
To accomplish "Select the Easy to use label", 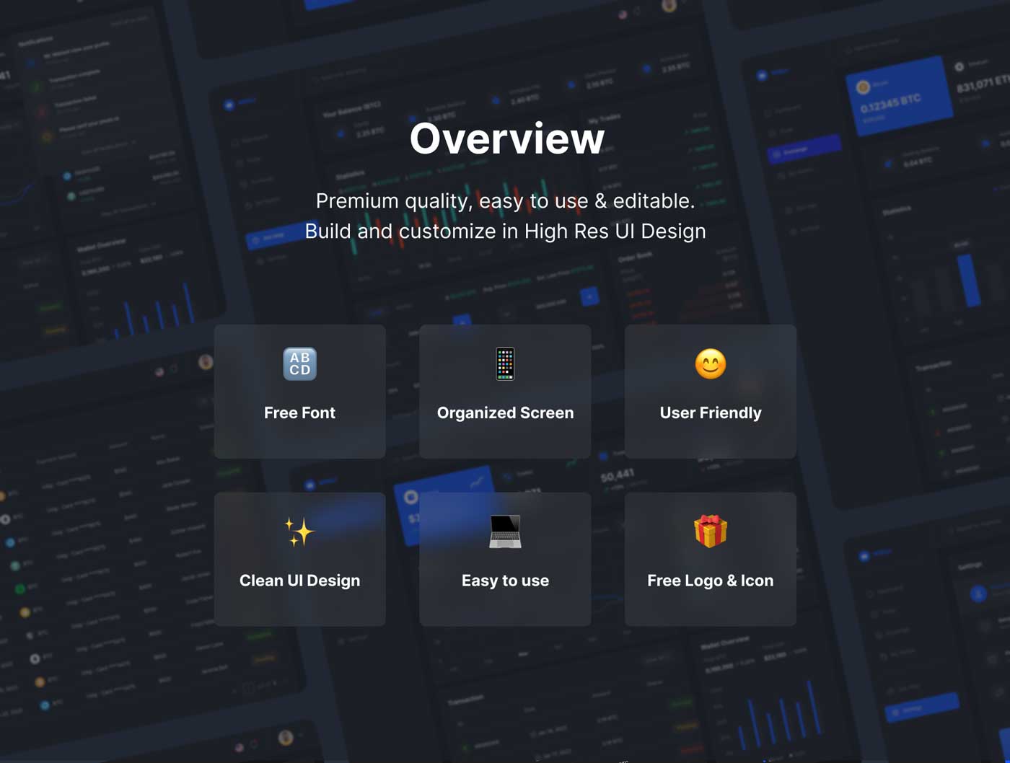I will coord(505,581).
